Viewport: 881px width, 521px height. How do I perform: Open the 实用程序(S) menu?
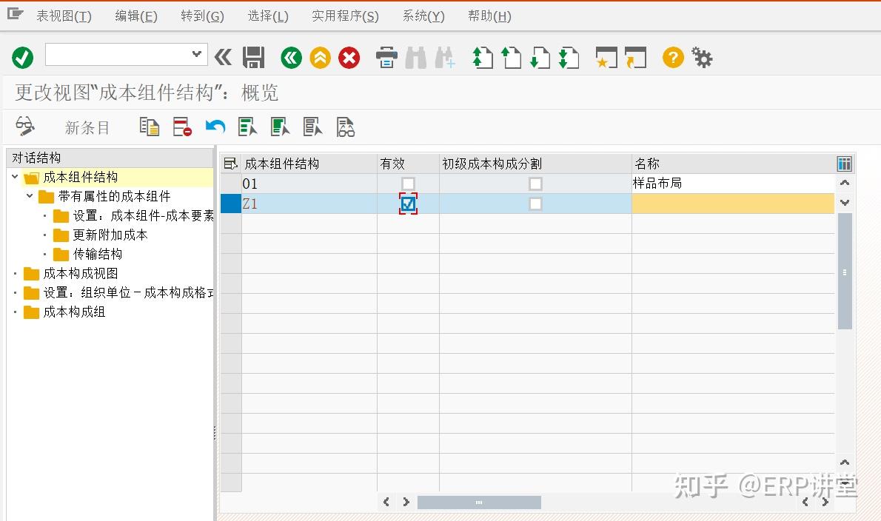[x=344, y=15]
